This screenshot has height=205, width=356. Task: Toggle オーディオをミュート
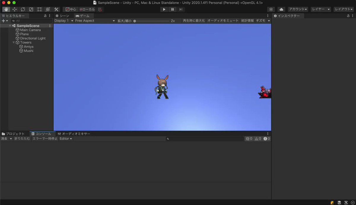click(x=223, y=21)
